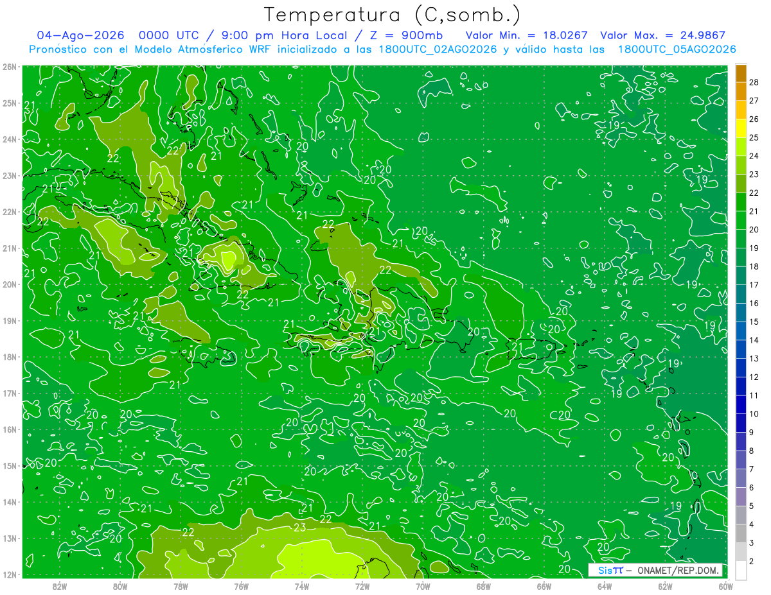This screenshot has height=595, width=771.
Task: Click the '22N' latitude axis label
Action: coord(10,212)
